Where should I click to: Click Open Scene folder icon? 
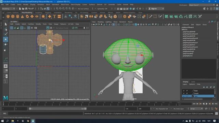click(23, 9)
